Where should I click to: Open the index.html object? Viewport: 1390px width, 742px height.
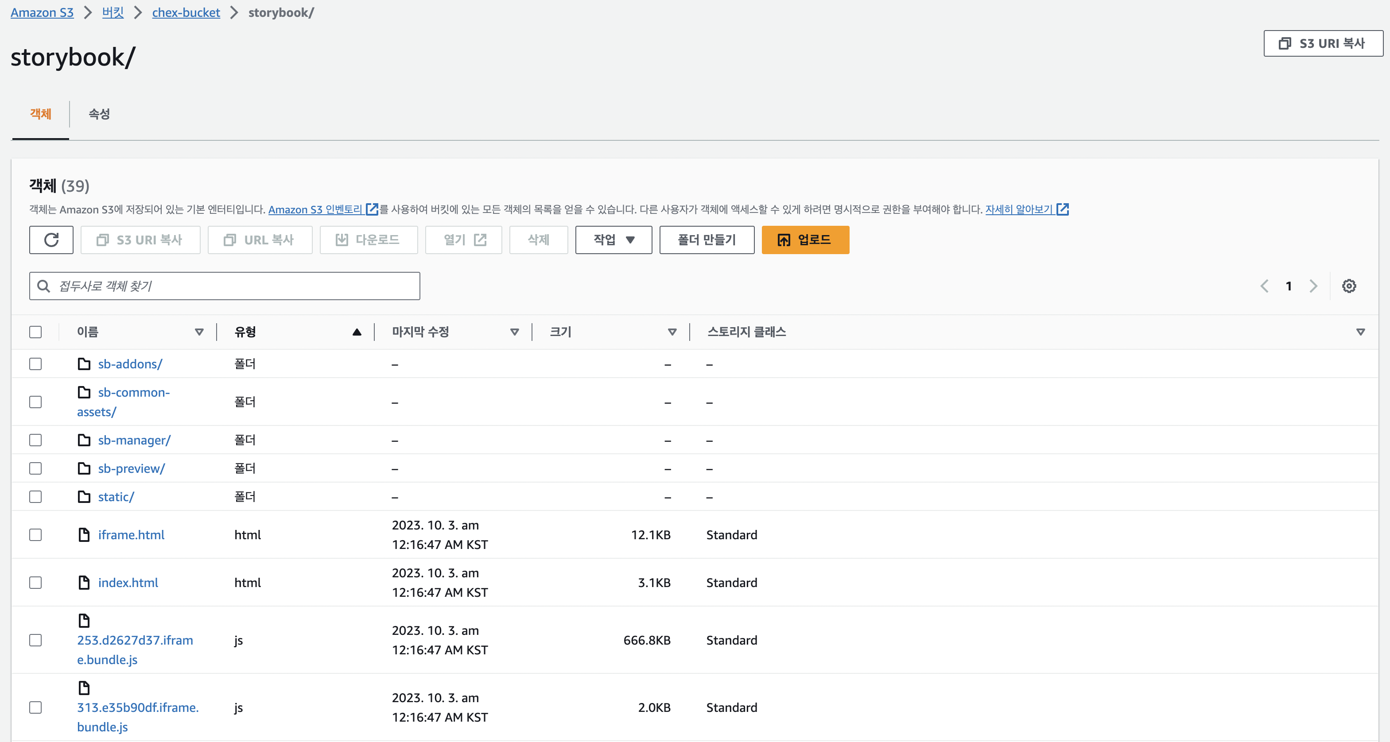pos(128,582)
